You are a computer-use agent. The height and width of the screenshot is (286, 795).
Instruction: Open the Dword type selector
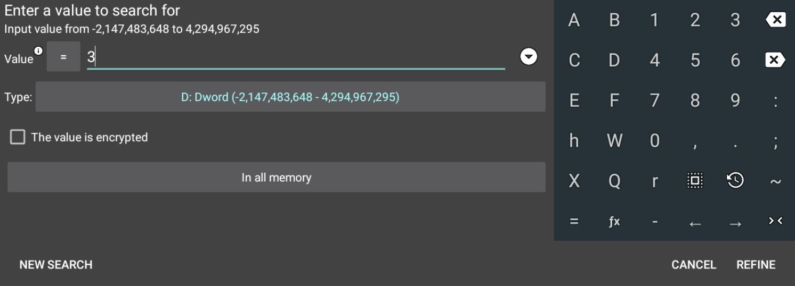pos(290,97)
